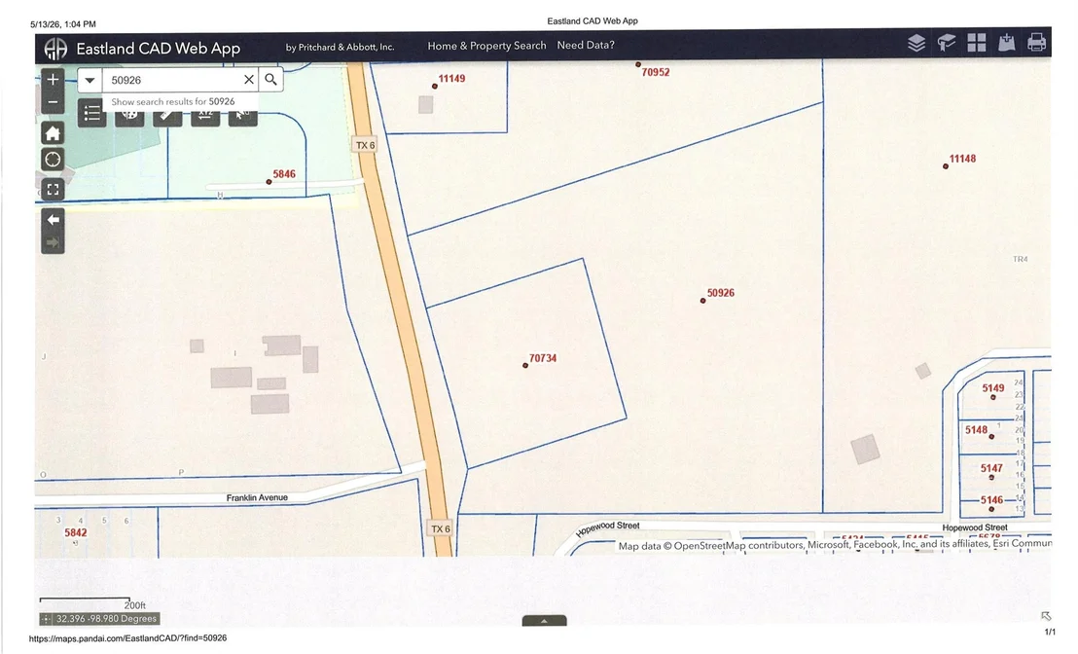
Task: Click parcel label 5842
Action: [x=76, y=532]
